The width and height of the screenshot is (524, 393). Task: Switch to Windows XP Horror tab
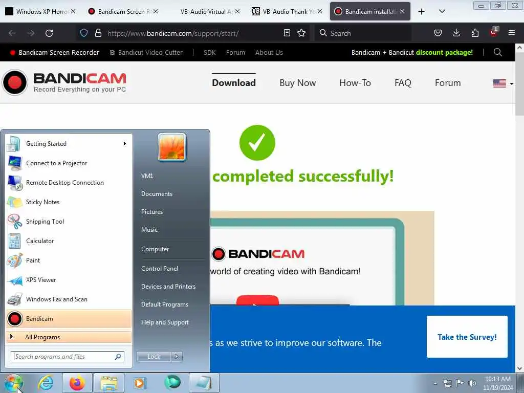click(x=40, y=12)
